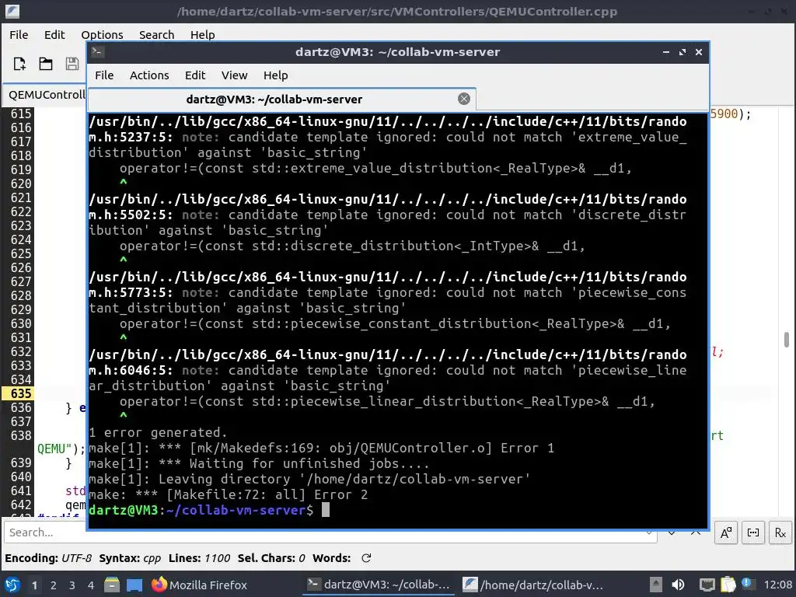The width and height of the screenshot is (796, 597).
Task: Click operator!= discrete_distribution terminal line
Action: [352, 246]
